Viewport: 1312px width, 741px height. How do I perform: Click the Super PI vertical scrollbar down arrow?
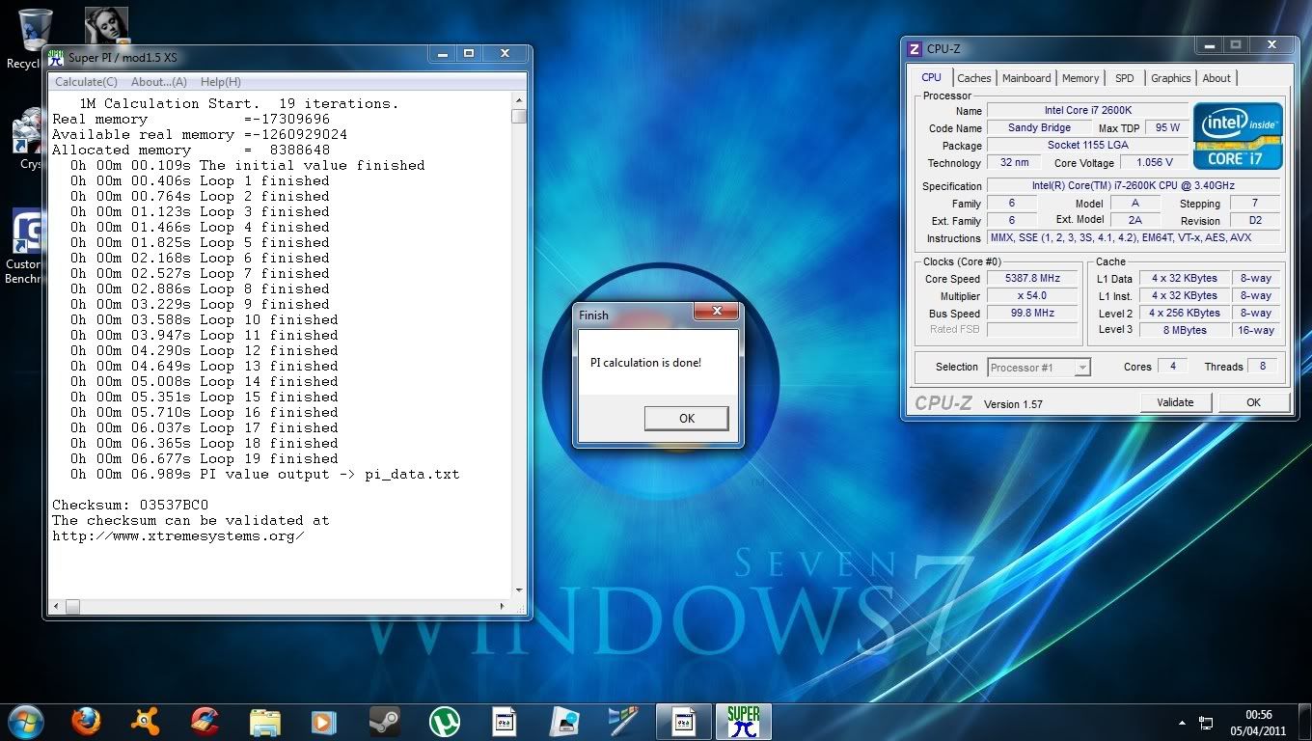point(519,590)
